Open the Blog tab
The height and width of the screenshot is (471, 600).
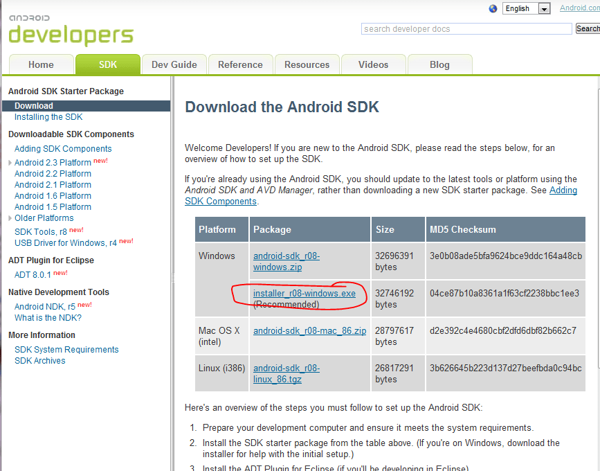pos(439,64)
